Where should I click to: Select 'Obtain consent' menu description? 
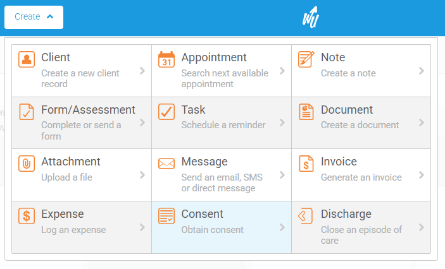coord(211,230)
